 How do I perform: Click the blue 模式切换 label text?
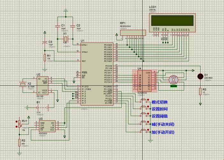160,102
